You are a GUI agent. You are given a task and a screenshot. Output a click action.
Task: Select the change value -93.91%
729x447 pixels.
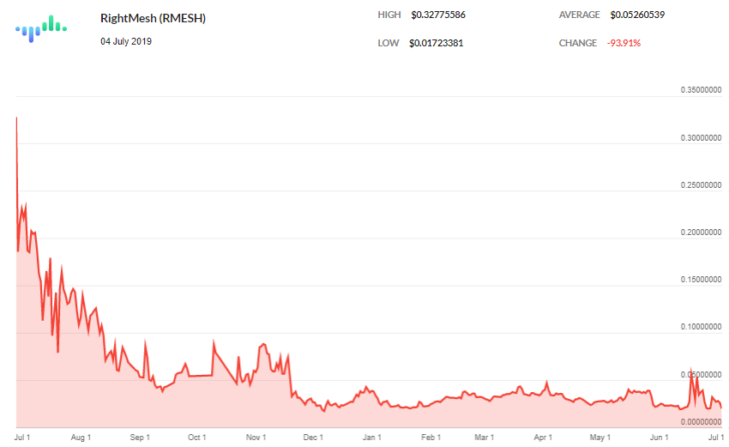pos(624,43)
